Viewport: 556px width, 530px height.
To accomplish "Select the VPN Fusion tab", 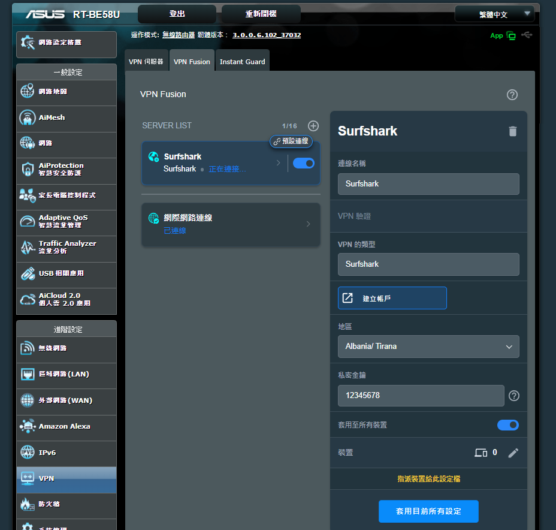I will pyautogui.click(x=192, y=61).
